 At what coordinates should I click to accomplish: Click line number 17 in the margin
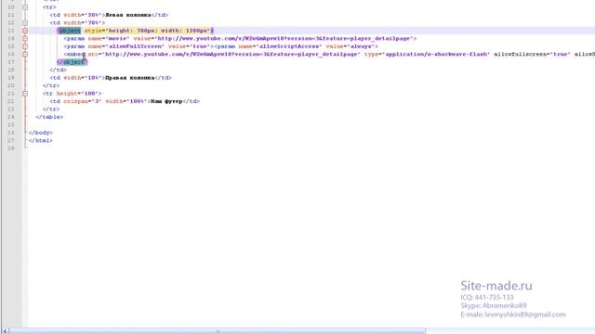tap(11, 62)
